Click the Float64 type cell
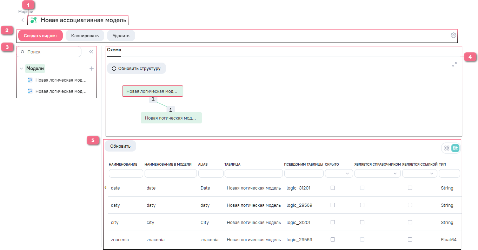 pyautogui.click(x=449, y=240)
